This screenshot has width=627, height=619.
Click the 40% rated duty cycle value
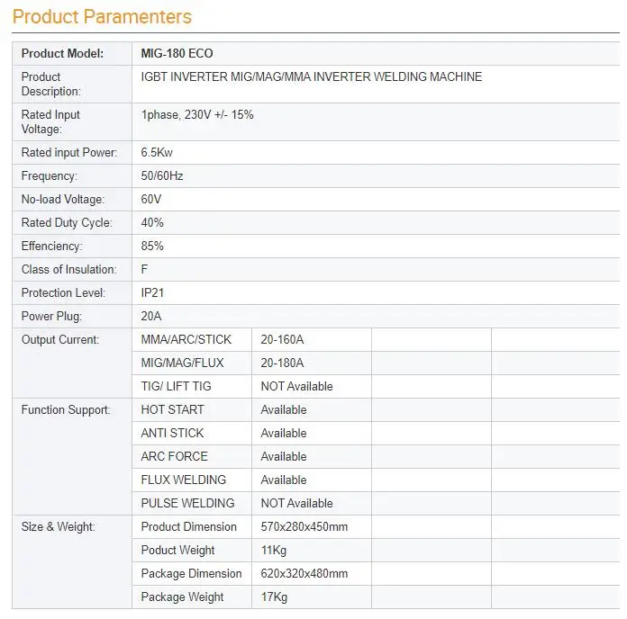click(152, 223)
